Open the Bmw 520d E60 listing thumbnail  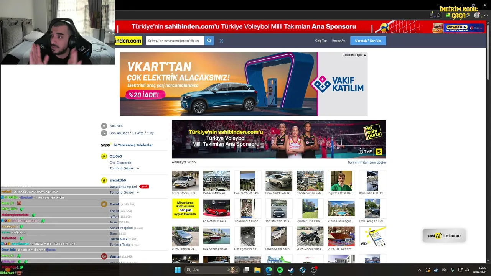point(279,181)
